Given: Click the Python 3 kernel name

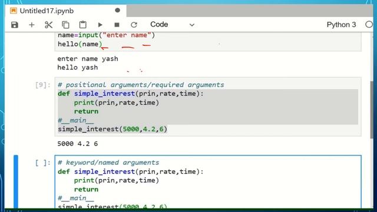Looking at the screenshot, I should (x=341, y=25).
